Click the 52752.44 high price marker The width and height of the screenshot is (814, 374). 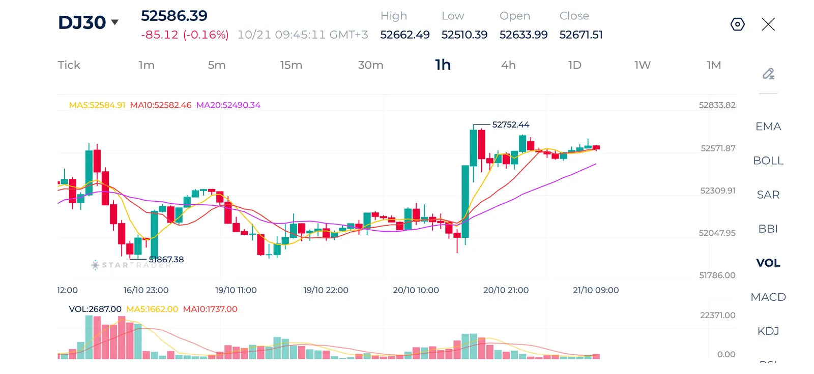pyautogui.click(x=511, y=124)
